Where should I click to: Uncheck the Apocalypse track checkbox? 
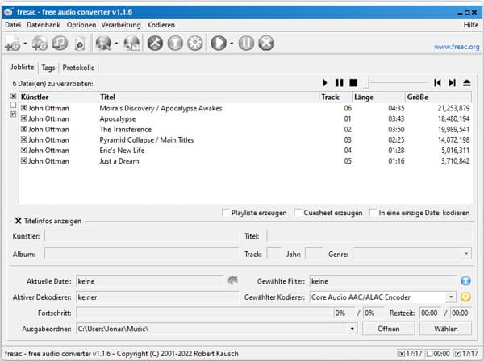[x=23, y=118]
